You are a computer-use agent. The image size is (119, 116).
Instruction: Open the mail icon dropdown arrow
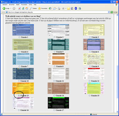[56, 8]
